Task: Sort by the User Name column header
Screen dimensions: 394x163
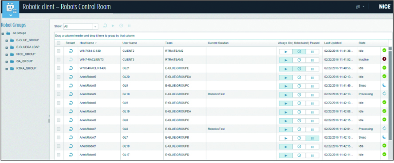Action: [130, 43]
